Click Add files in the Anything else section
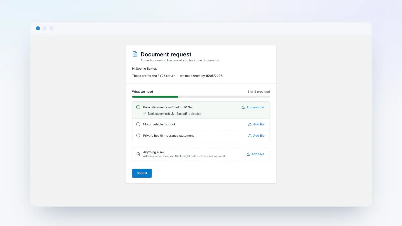This screenshot has width=402, height=226. tap(255, 154)
